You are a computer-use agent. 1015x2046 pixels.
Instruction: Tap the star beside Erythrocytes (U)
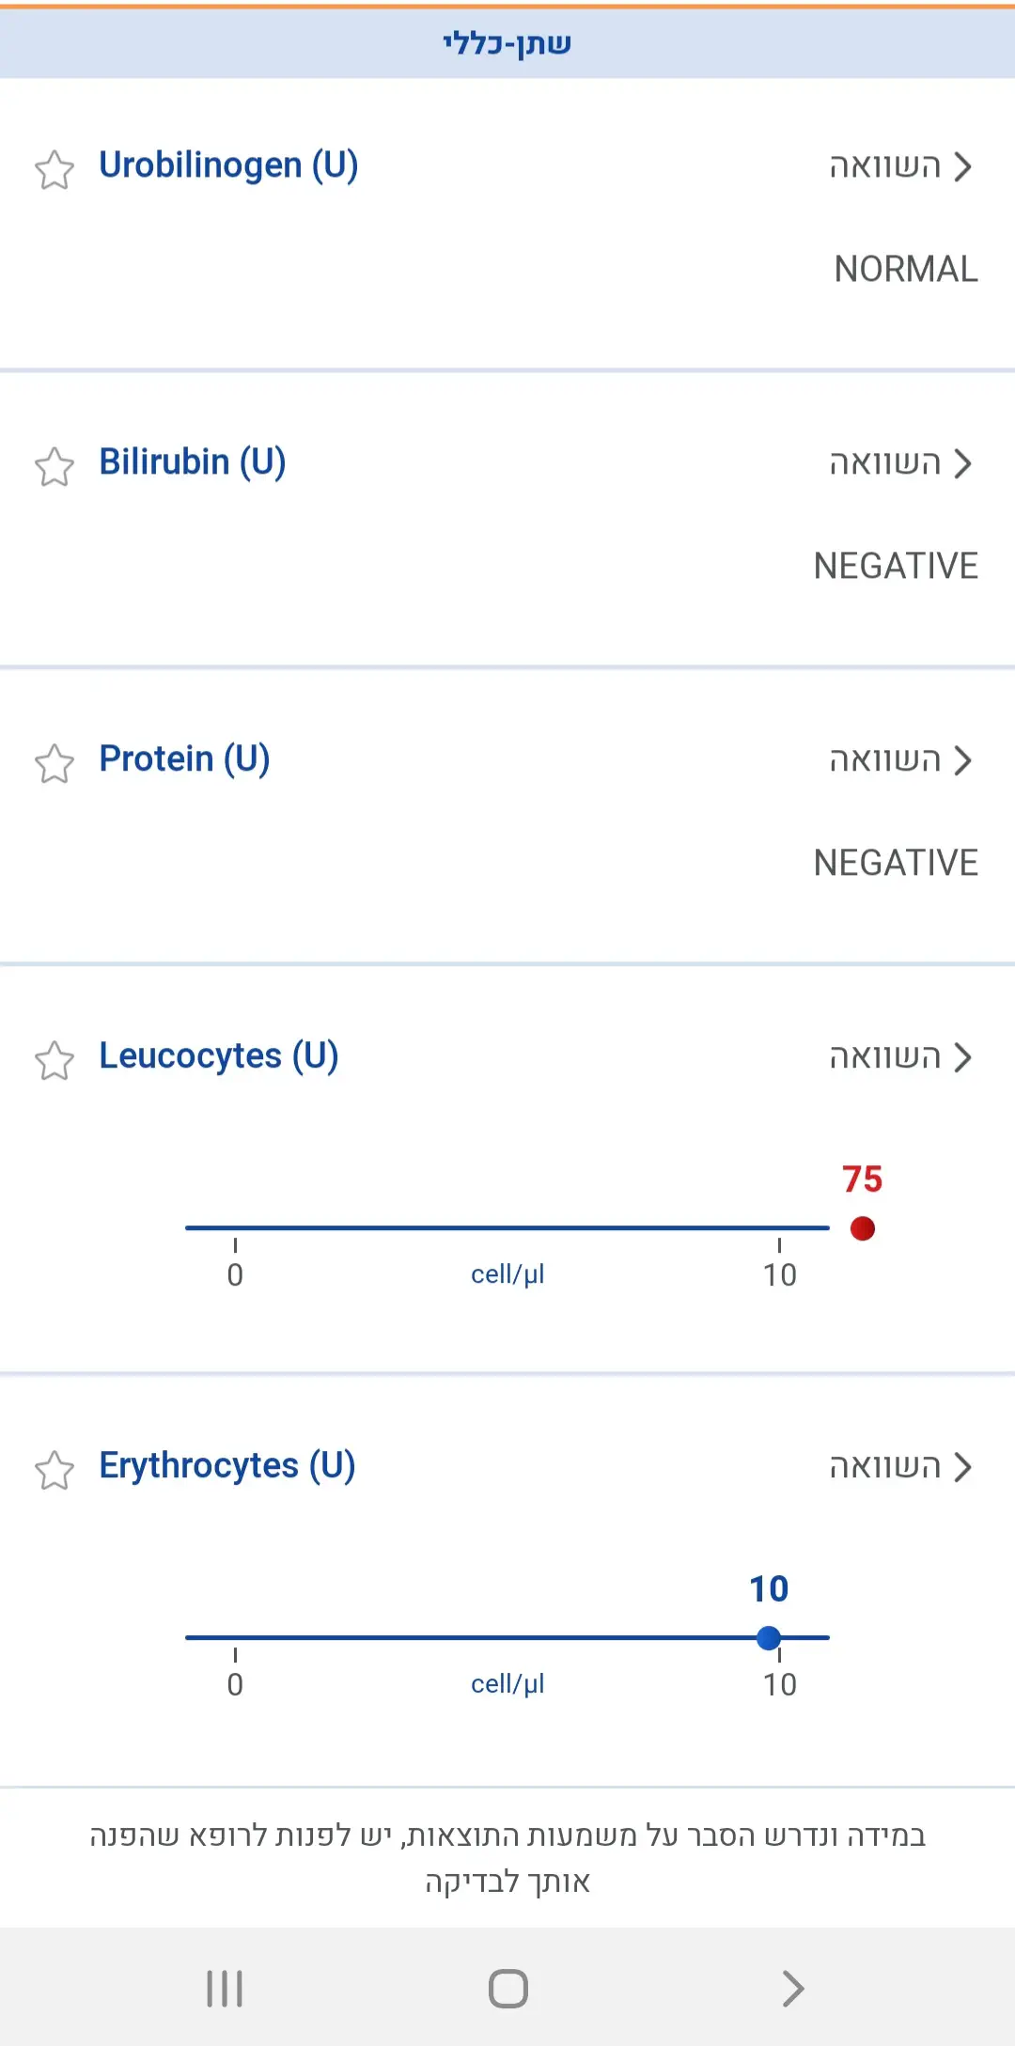[x=55, y=1471]
